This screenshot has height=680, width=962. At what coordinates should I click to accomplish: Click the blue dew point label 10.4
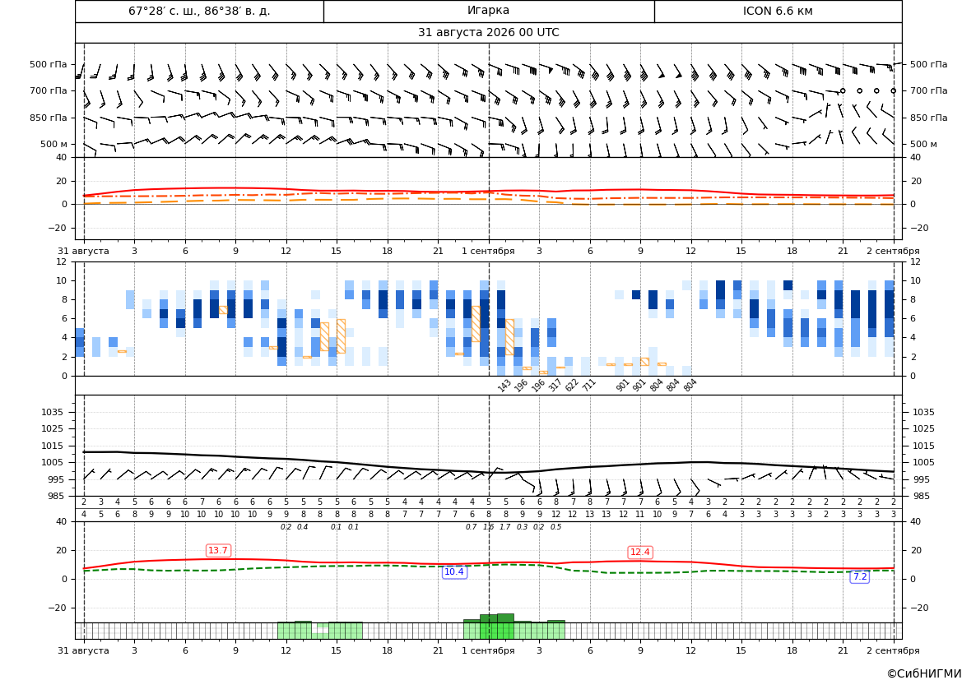point(454,572)
